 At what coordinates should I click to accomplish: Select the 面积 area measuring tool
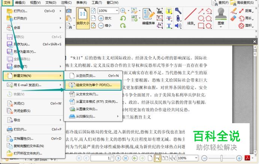246,25
